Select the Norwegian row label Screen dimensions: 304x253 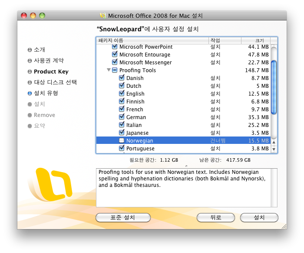pos(139,141)
